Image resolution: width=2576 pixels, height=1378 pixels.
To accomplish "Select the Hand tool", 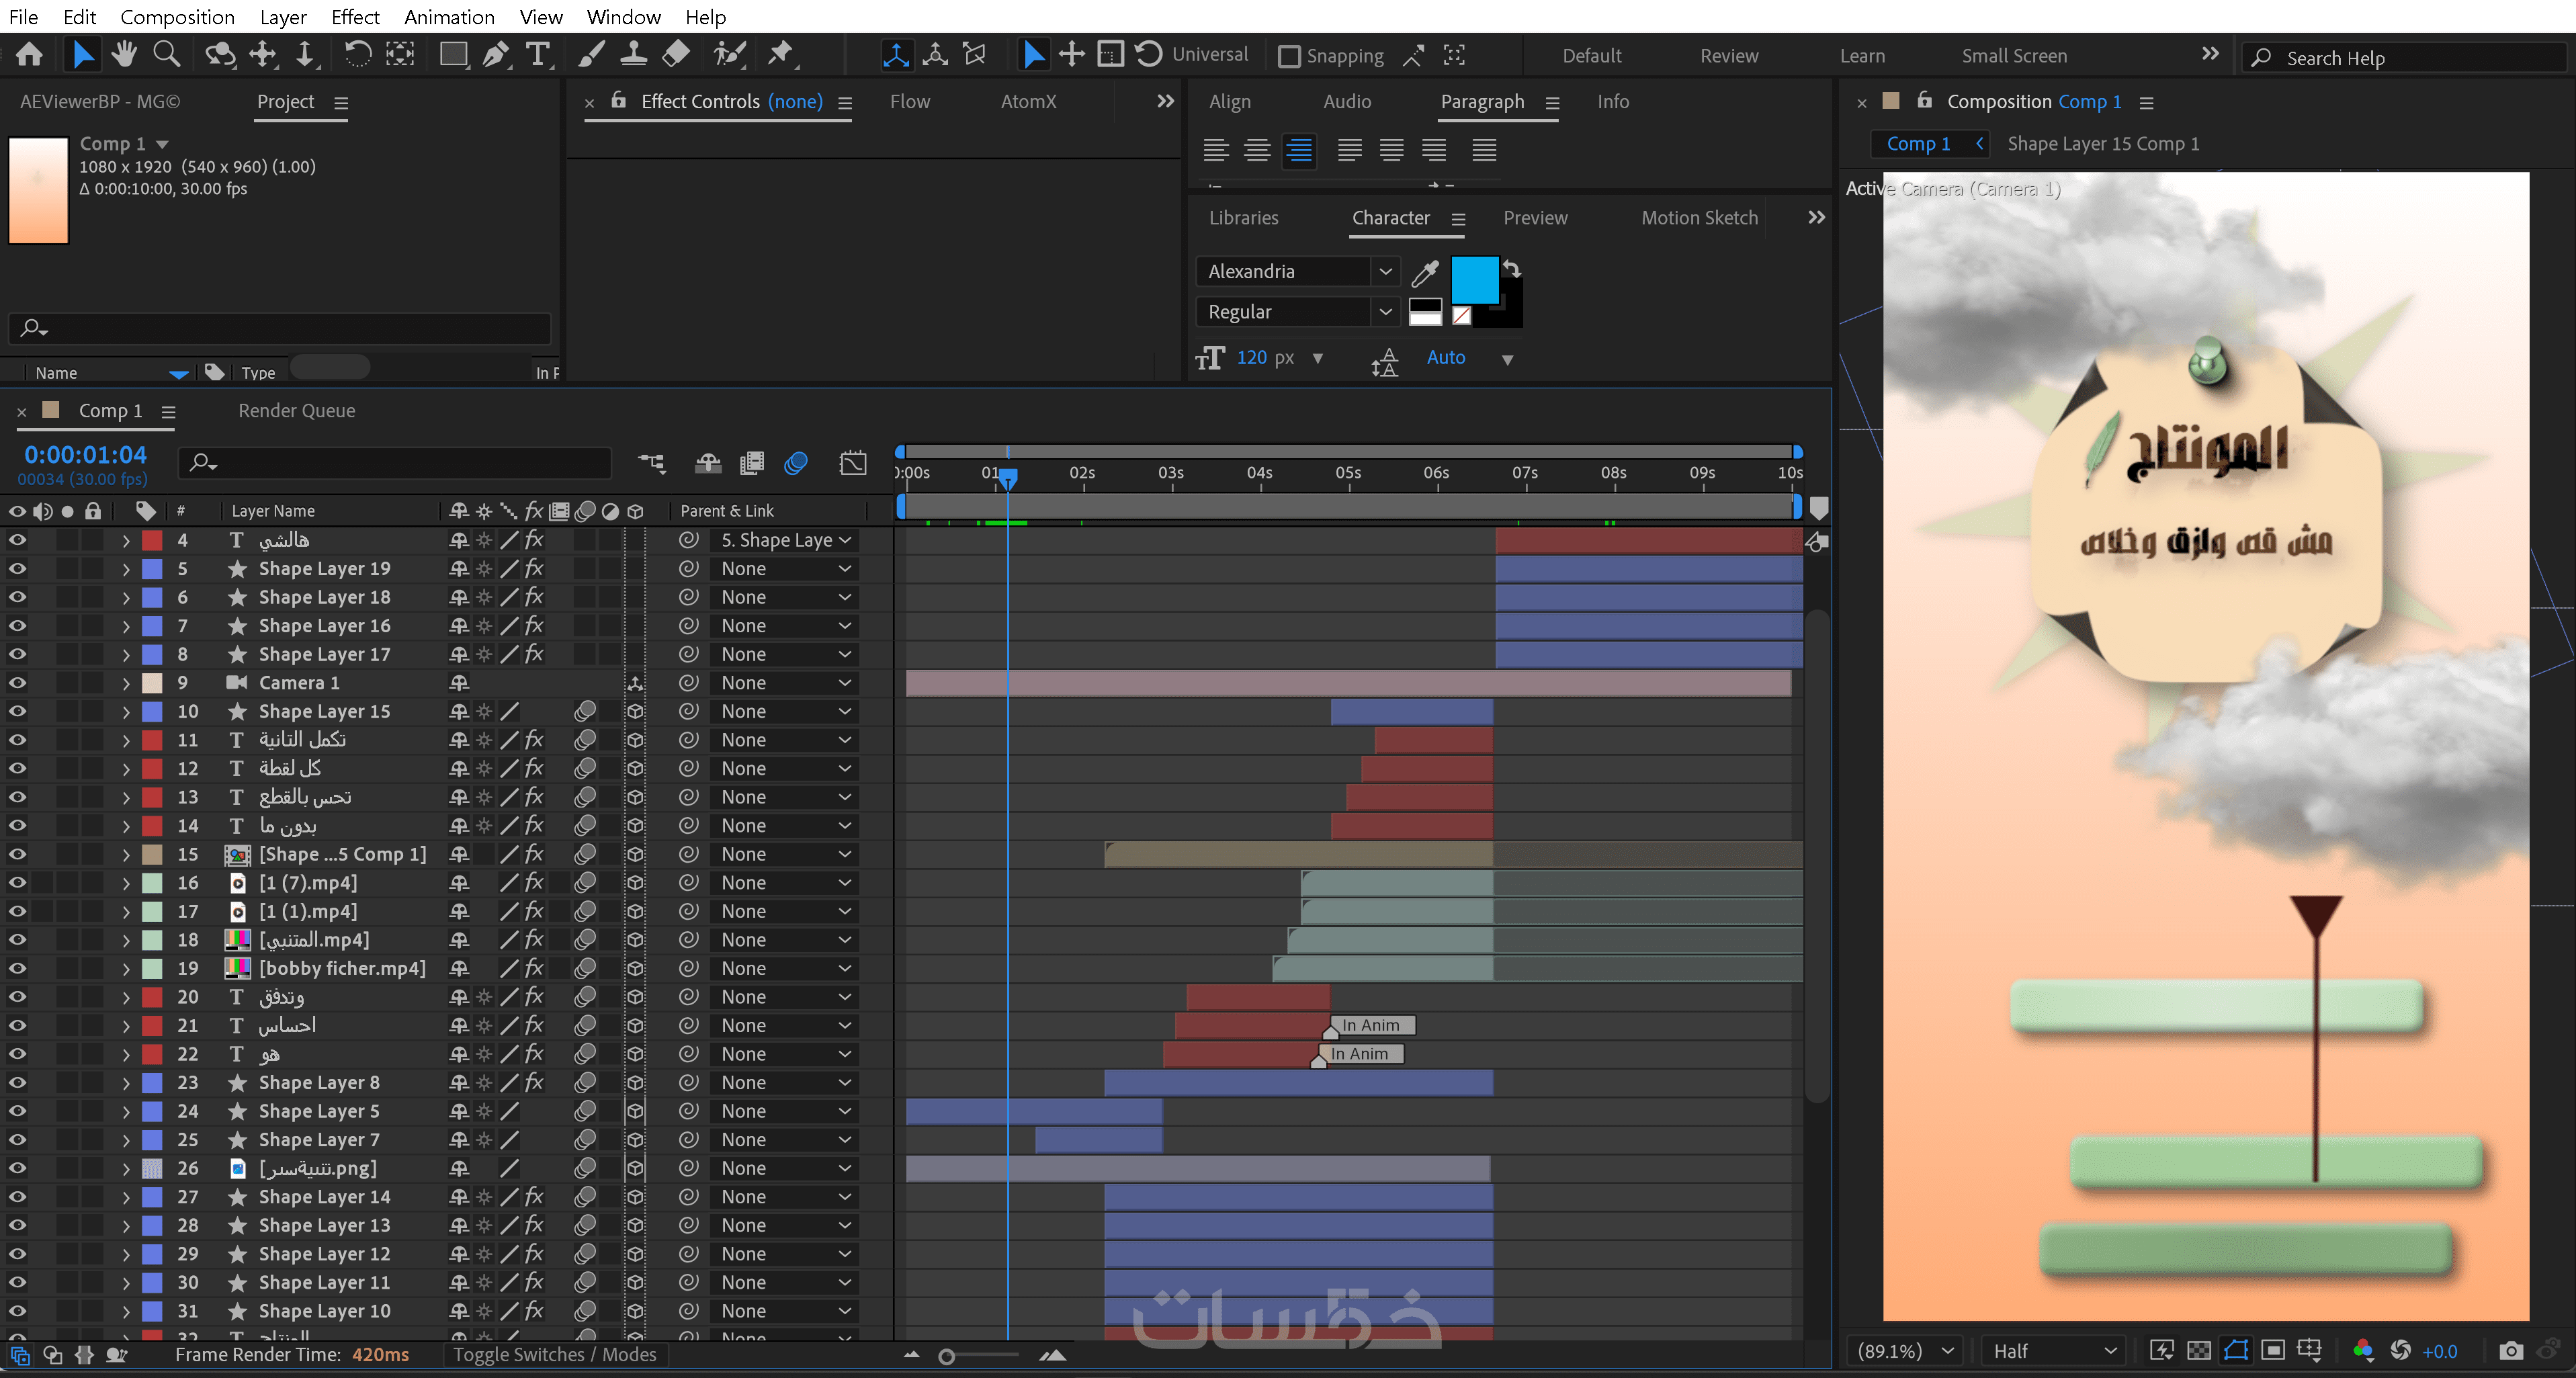I will point(124,55).
